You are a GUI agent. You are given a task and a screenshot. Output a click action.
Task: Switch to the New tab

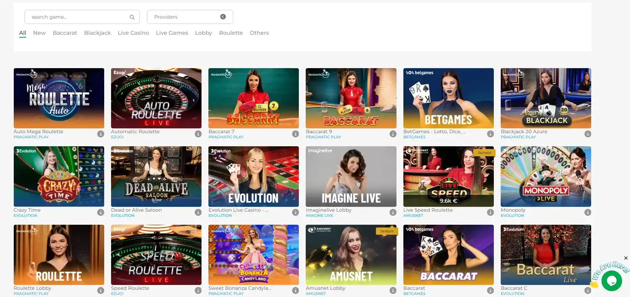click(x=40, y=33)
